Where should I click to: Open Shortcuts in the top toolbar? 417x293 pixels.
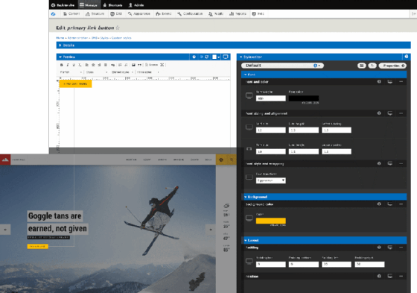(x=112, y=5)
